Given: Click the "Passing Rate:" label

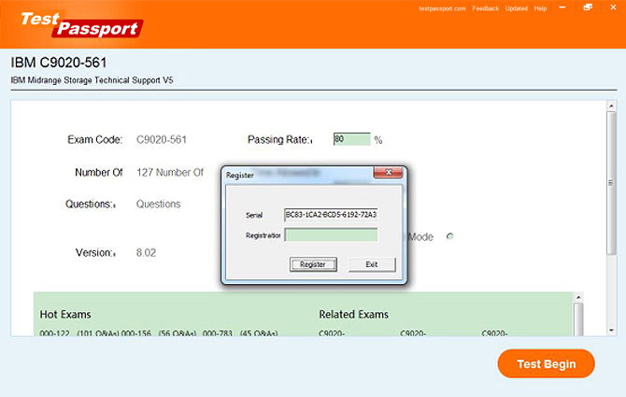Looking at the screenshot, I should (279, 139).
